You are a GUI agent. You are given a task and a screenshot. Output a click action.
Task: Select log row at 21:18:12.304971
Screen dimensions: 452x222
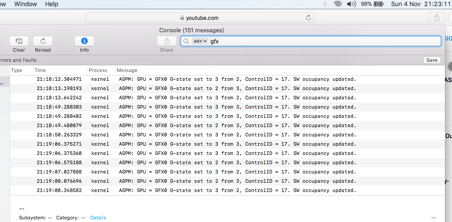pos(227,79)
